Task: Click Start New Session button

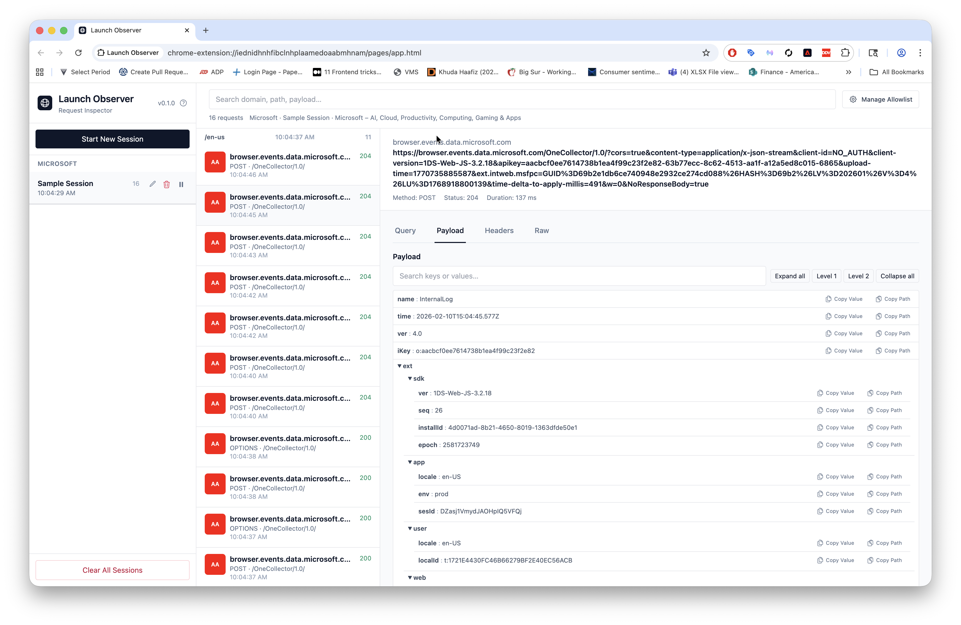Action: tap(112, 139)
